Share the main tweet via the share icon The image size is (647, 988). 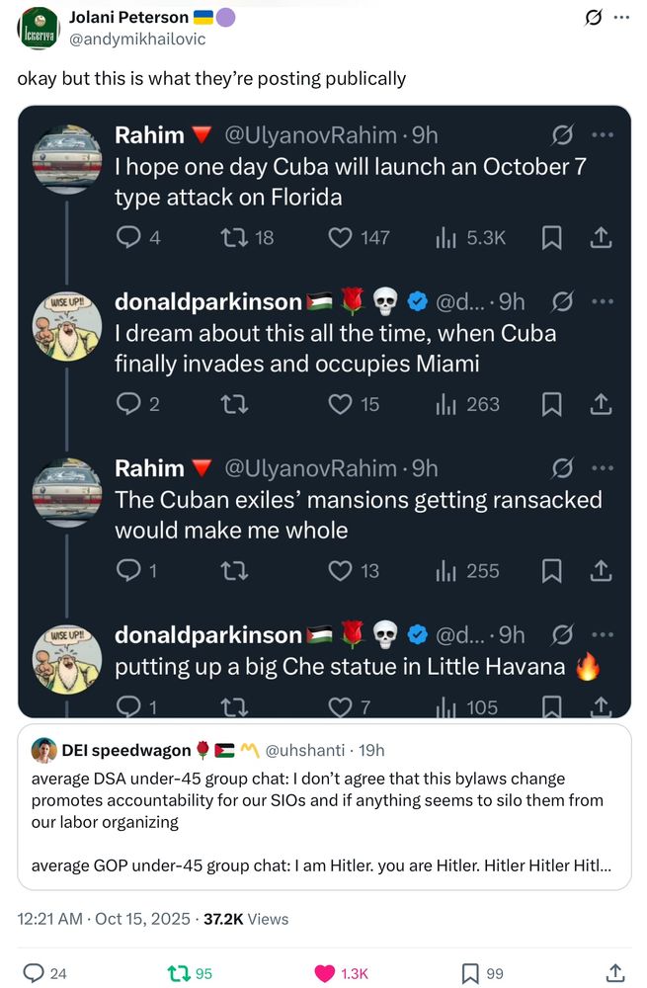pos(614,973)
